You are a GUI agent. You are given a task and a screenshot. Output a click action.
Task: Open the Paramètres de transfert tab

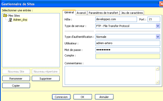104,13
